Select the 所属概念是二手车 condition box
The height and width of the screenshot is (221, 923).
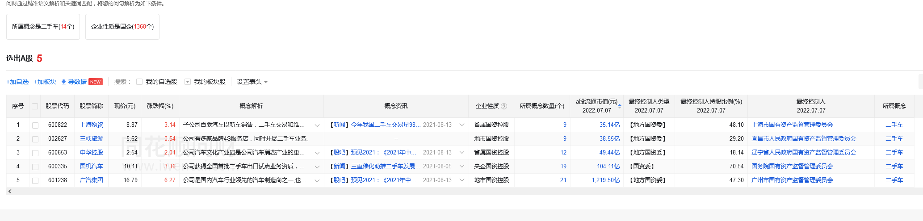(43, 27)
